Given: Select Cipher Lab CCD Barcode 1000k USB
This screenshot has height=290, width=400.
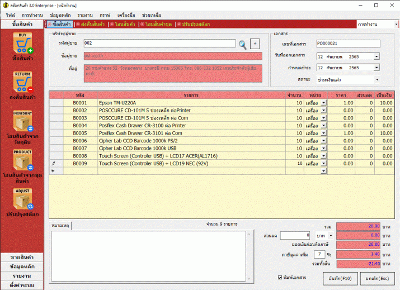Looking at the screenshot, I should click(191, 148).
